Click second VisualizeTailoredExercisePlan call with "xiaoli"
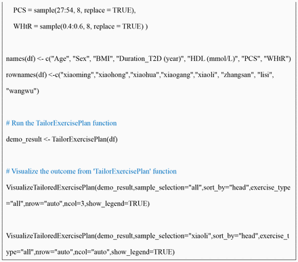 point(148,244)
